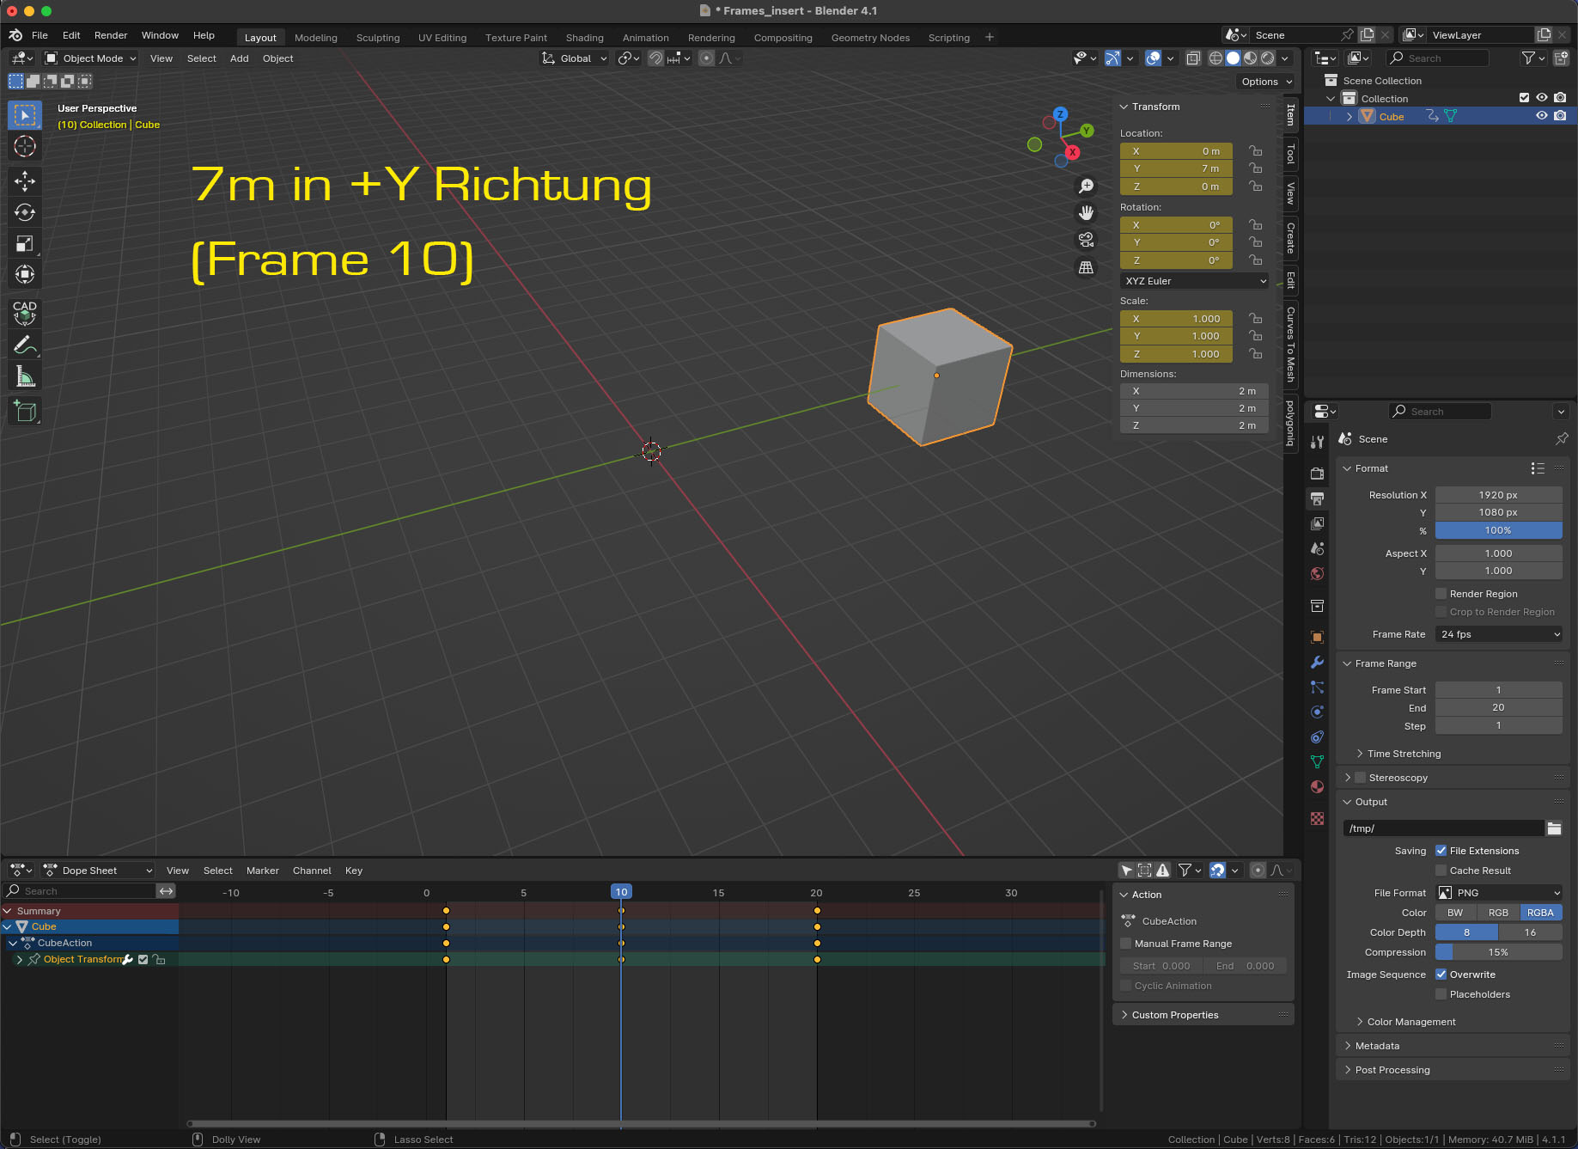Hide the Cube in viewport via eye icon
1578x1149 pixels.
[1542, 116]
